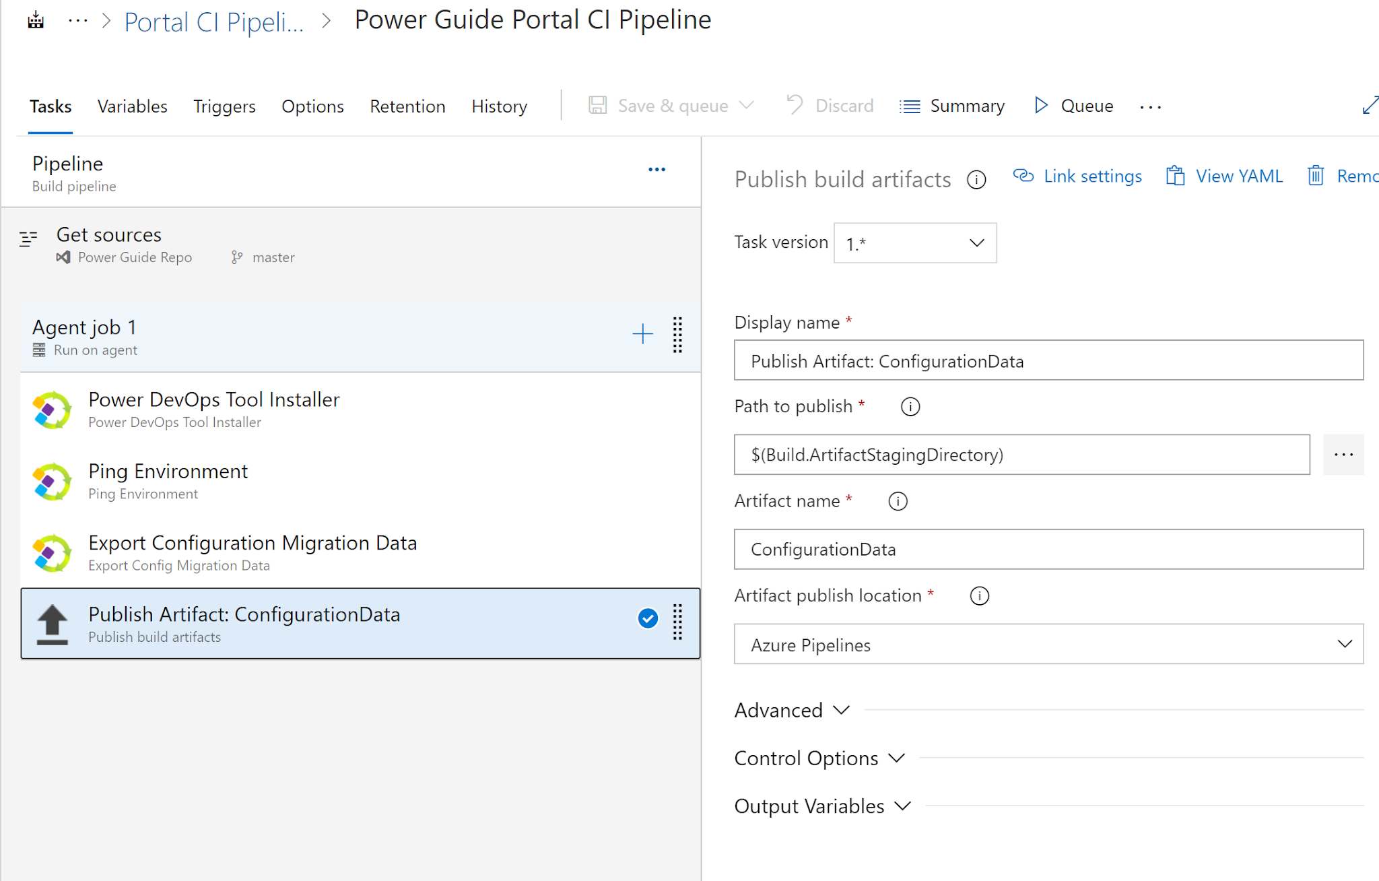The height and width of the screenshot is (881, 1379).
Task: Click into the Artifact name input field
Action: tap(1048, 550)
